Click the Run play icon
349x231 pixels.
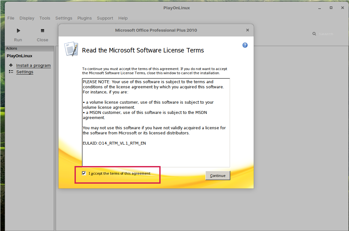(x=19, y=30)
